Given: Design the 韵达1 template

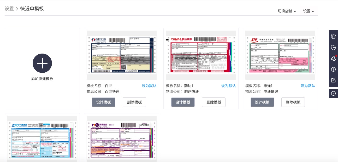Looking at the screenshot, I should tap(183, 102).
